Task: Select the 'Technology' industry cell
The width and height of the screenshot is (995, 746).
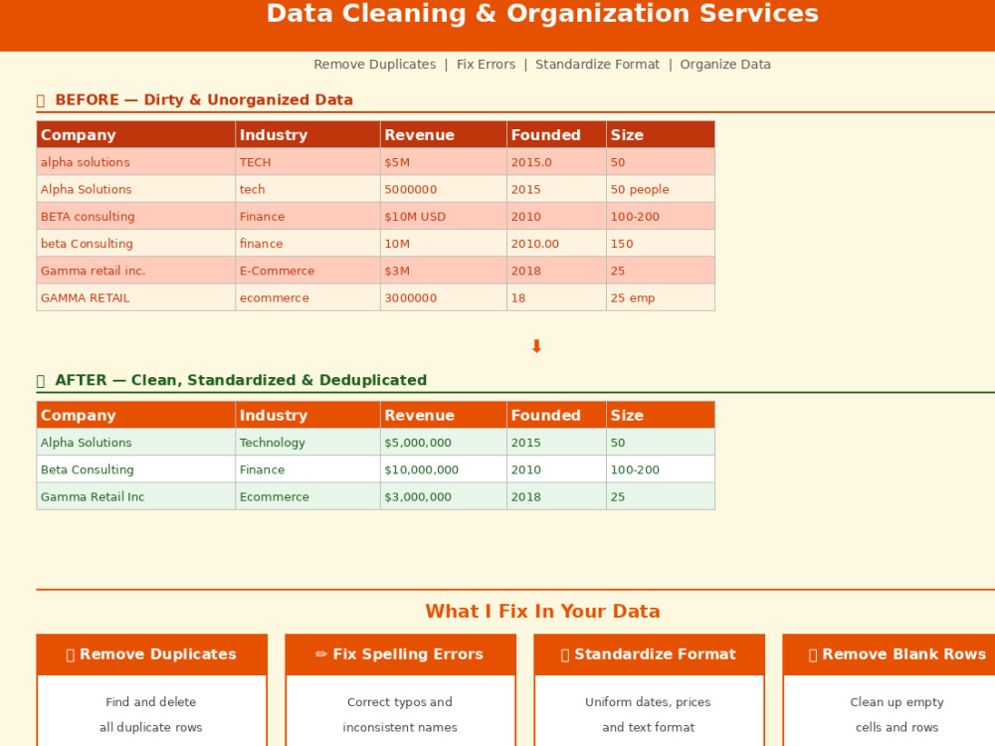Action: point(307,443)
